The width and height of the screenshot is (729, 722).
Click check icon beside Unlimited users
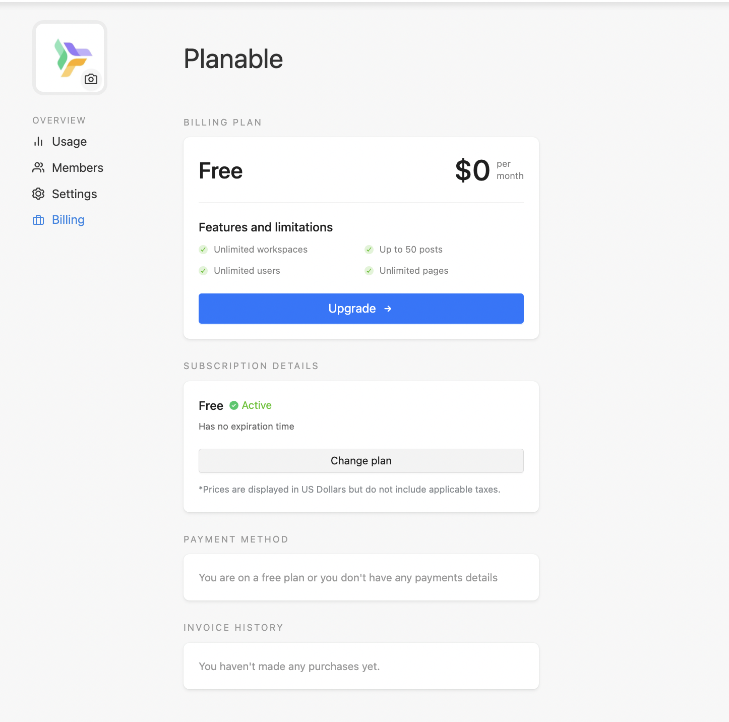pos(203,271)
